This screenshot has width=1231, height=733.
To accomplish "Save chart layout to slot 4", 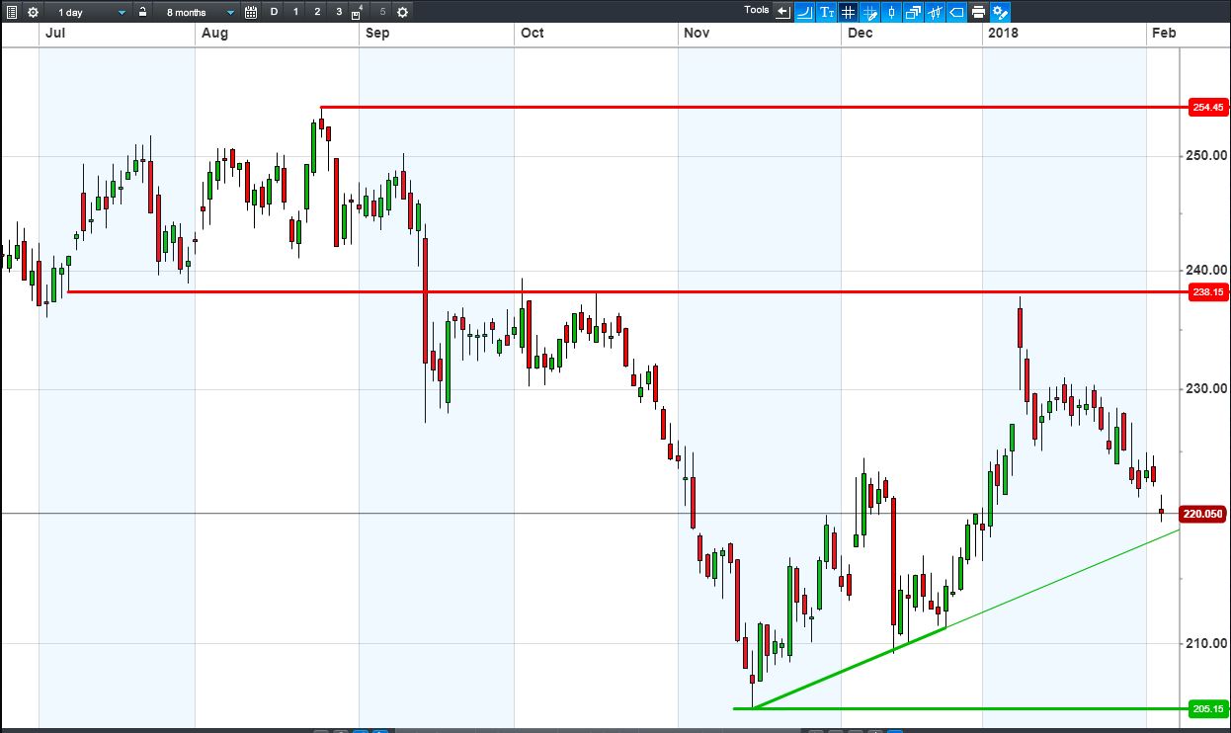I will point(358,12).
